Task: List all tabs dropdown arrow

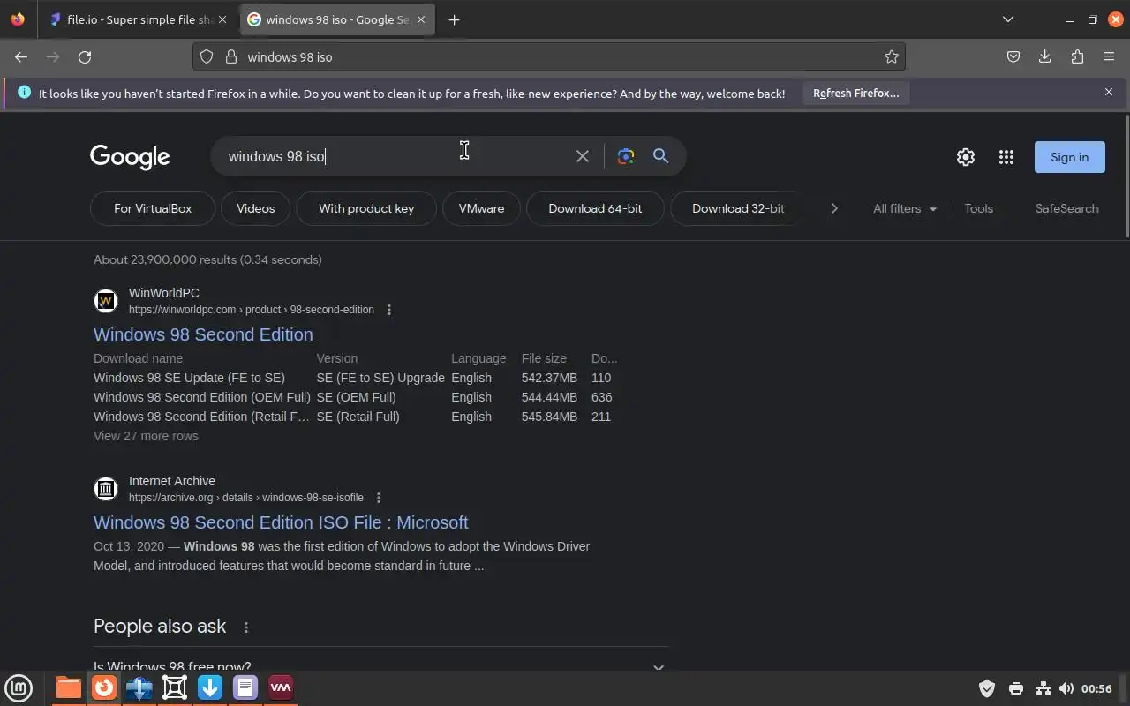Action: click(1007, 19)
